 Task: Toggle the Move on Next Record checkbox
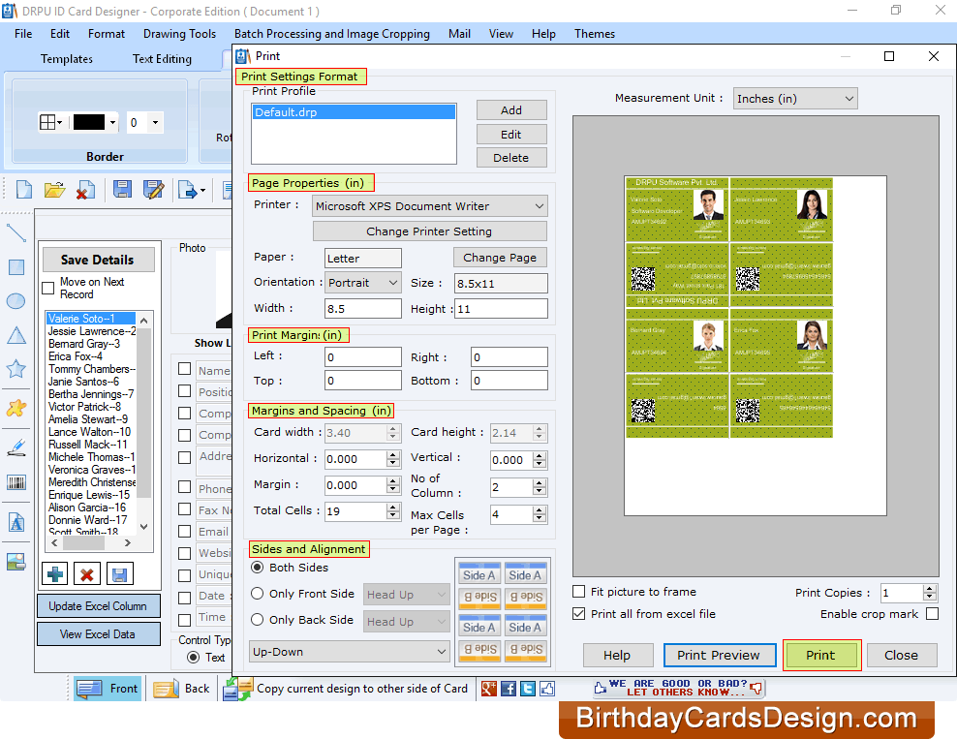pyautogui.click(x=48, y=288)
